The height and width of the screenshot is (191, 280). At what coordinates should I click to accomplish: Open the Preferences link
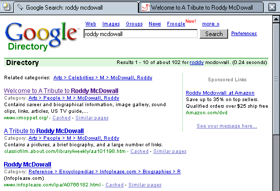[x=244, y=34]
